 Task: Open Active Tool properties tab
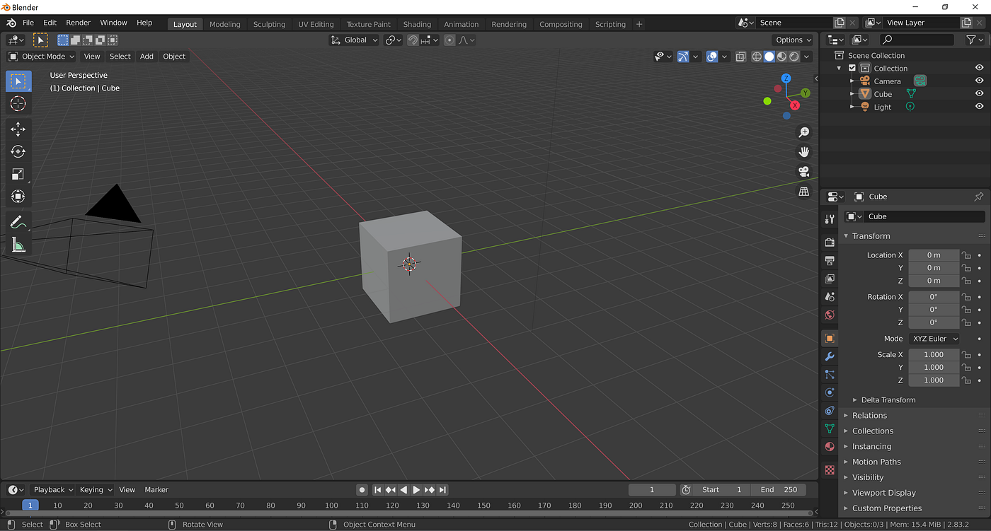tap(830, 220)
